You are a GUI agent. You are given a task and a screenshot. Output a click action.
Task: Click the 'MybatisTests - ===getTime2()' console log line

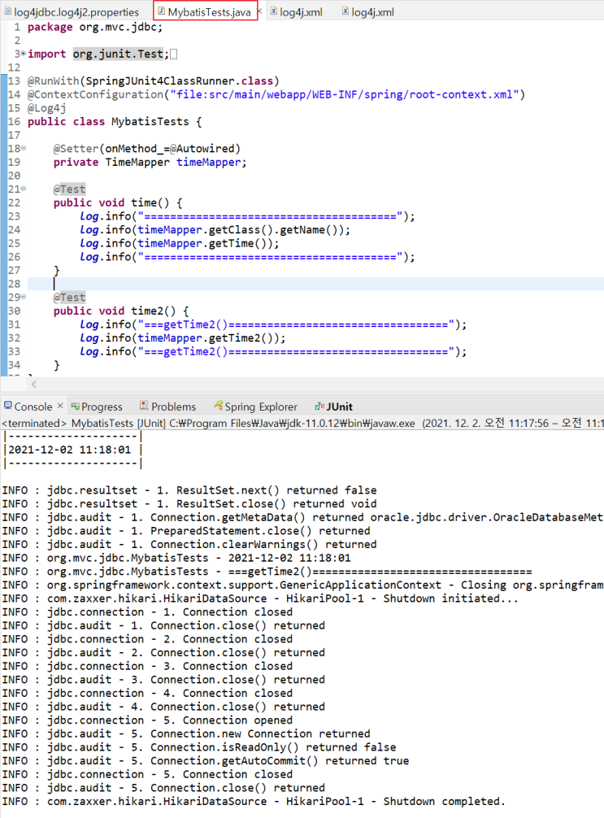(x=267, y=572)
